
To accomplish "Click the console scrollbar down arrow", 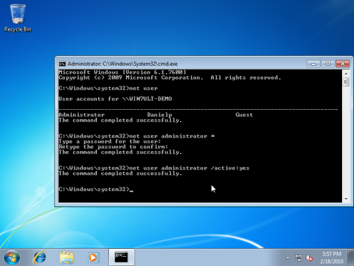I will [346, 199].
